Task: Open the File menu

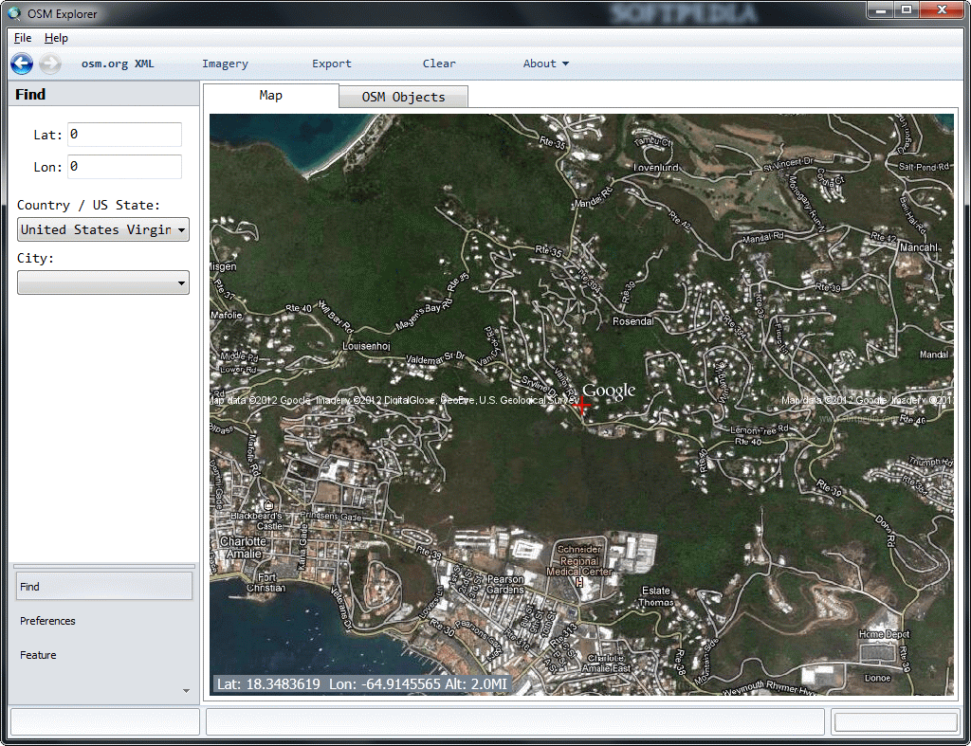Action: [22, 37]
